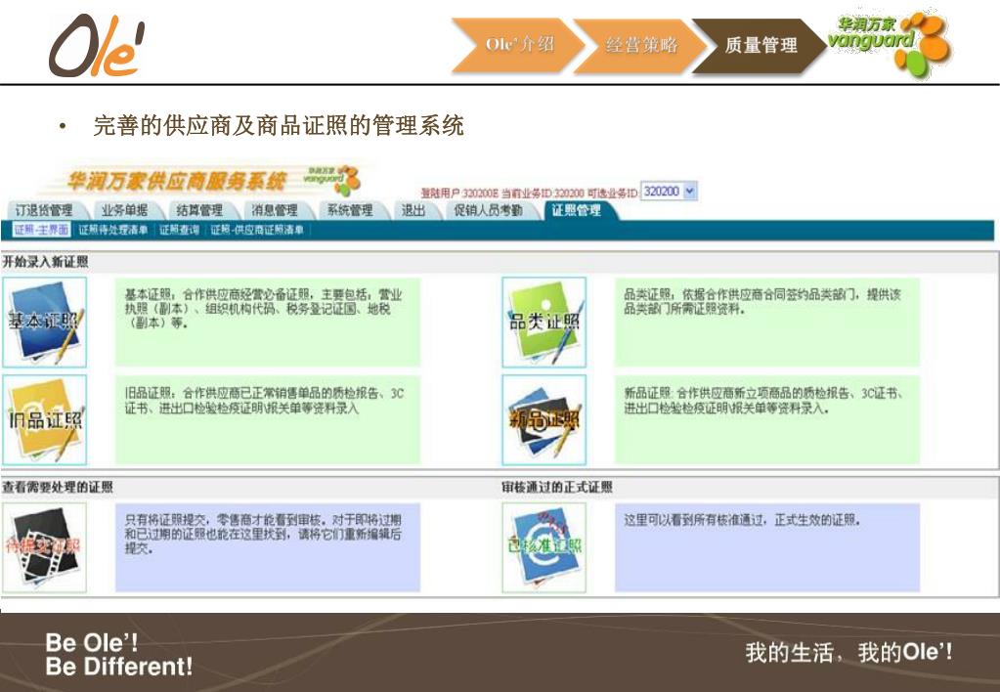Open the 证照待处理清单 submenu link

[x=113, y=230]
